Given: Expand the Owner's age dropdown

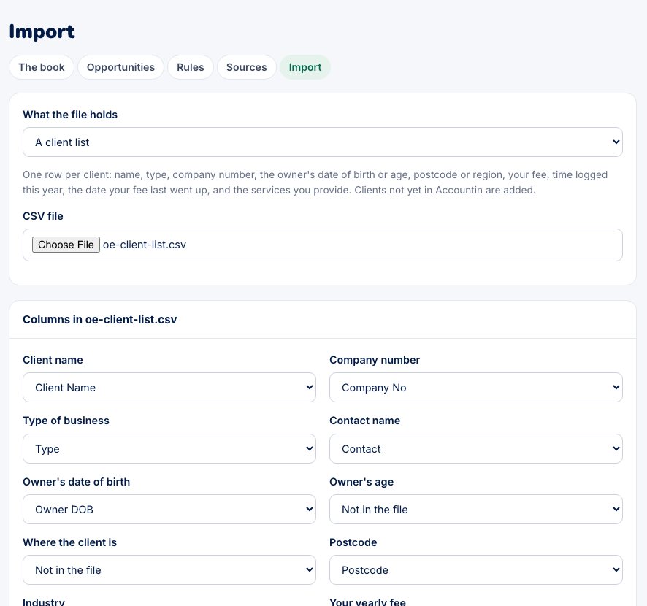Looking at the screenshot, I should coord(476,509).
